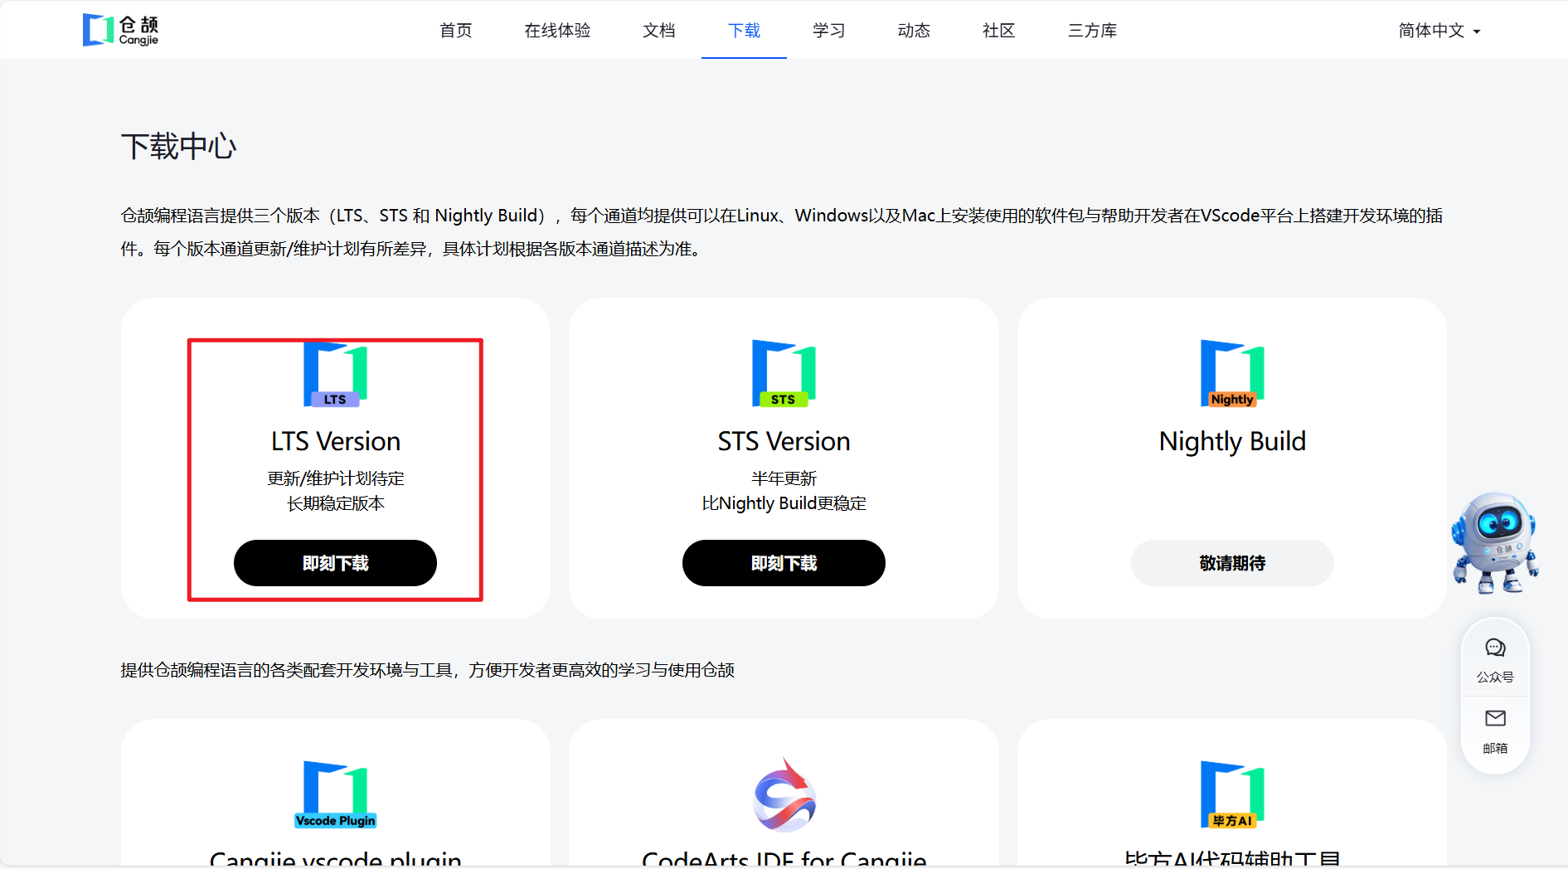
Task: Click the 邮箱 envelope icon
Action: (1495, 718)
